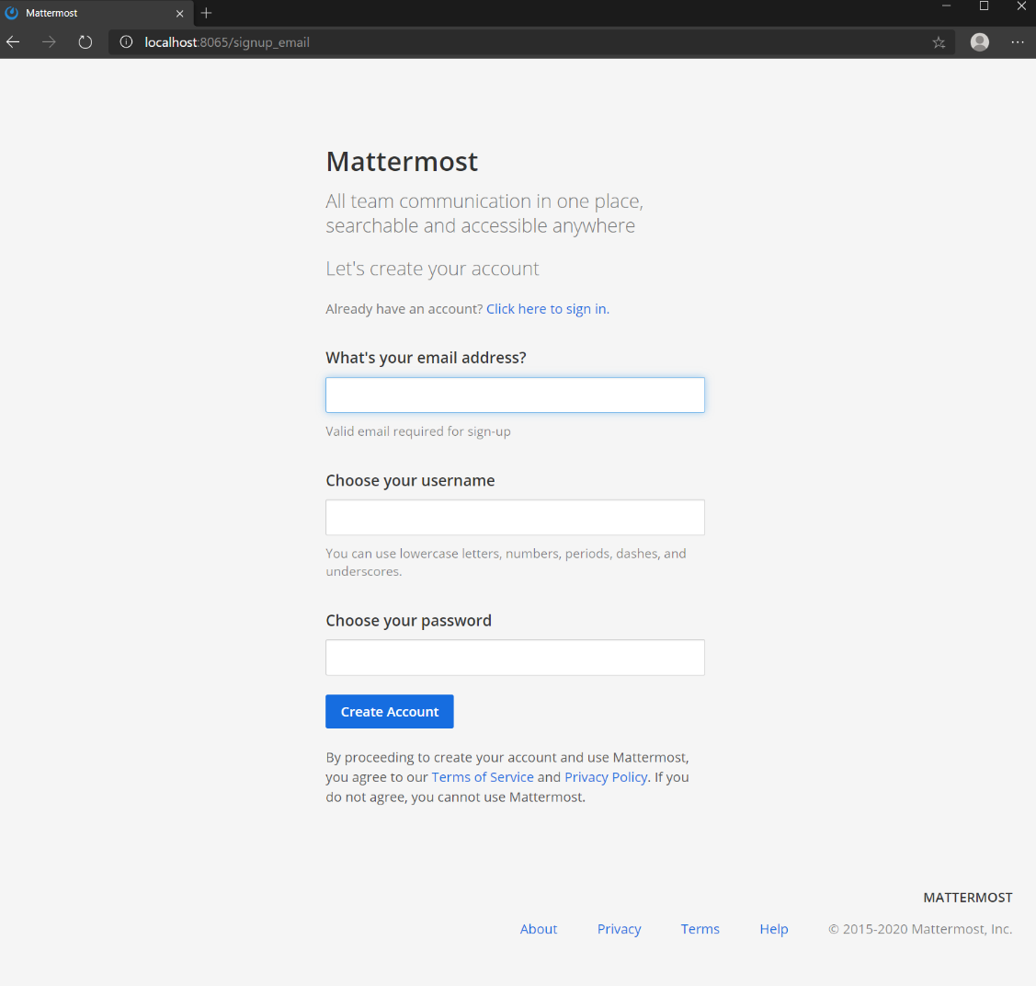Open a new tab with plus icon
The image size is (1036, 986).
click(x=206, y=13)
